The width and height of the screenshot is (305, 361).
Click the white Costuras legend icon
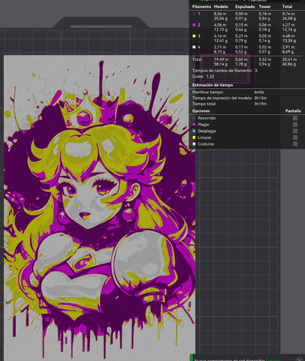[x=194, y=144]
